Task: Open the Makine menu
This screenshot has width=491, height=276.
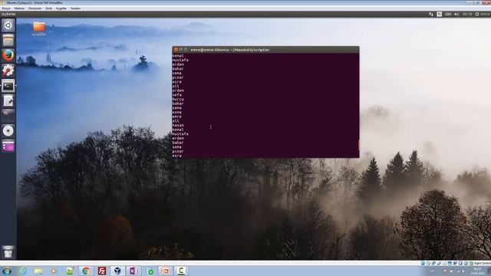Action: (19, 8)
